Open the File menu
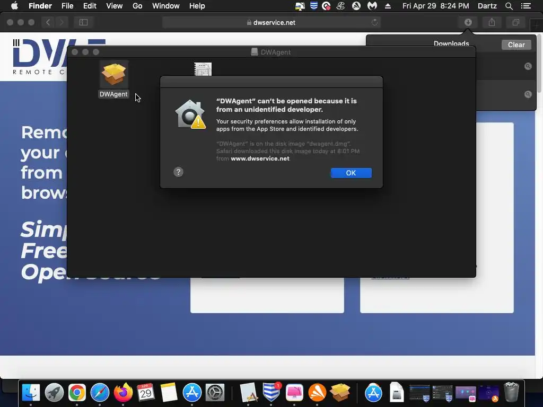Screen dimensions: 543x407 coord(67,6)
